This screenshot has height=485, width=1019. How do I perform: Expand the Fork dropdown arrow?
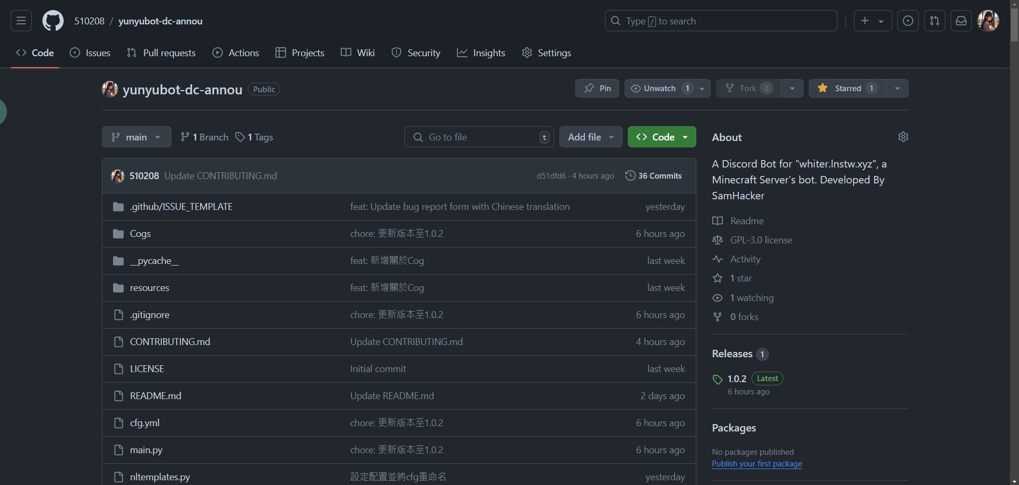pos(792,89)
